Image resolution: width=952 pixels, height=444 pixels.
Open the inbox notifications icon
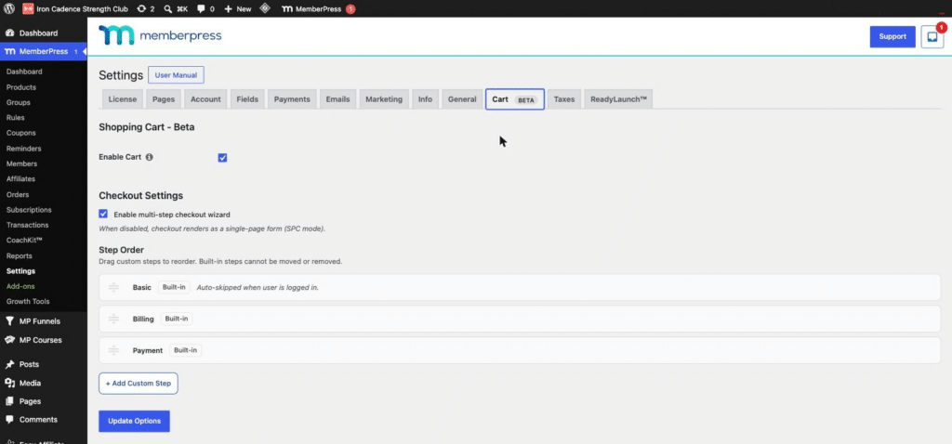[x=932, y=36]
